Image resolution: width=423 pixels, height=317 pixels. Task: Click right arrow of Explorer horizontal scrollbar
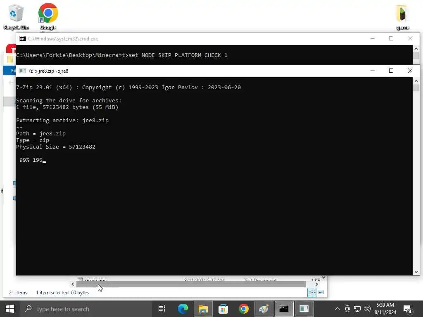tap(317, 284)
